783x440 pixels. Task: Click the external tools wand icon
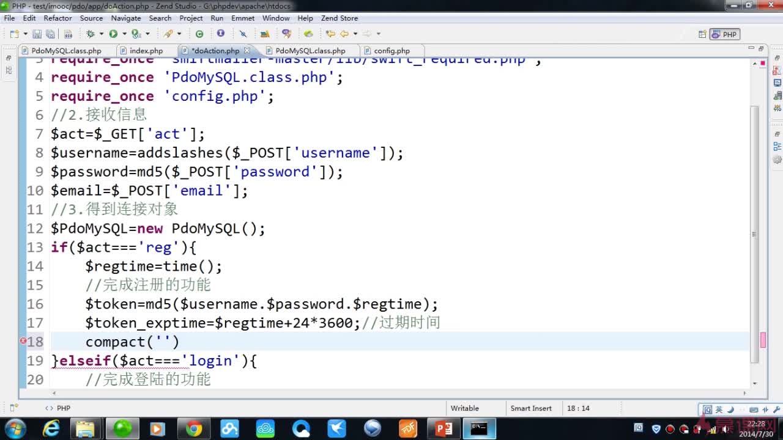[x=168, y=34]
